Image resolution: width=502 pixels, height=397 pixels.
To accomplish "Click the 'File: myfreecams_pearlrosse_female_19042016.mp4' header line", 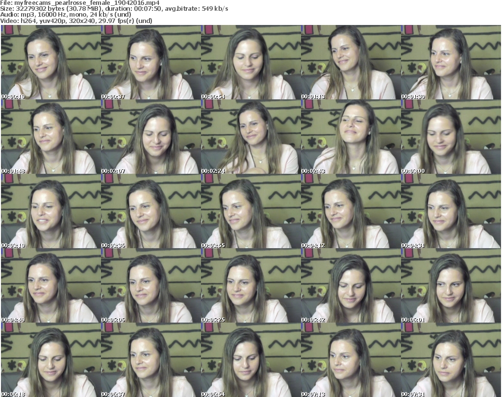I will coord(80,3).
